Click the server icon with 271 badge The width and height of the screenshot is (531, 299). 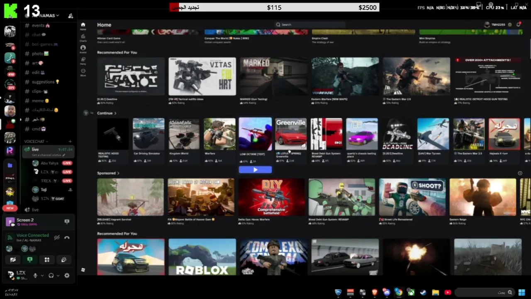tap(10, 84)
